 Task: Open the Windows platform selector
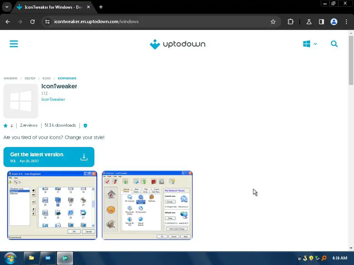tap(310, 44)
